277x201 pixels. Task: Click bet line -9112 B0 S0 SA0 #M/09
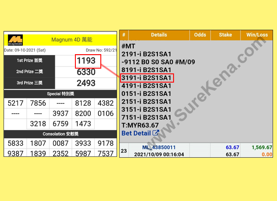(158, 62)
